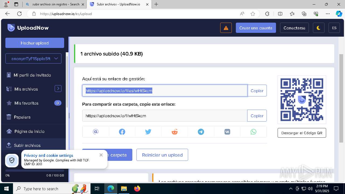Click the storage usage progress bar
This screenshot has width=345, height=194.
click(35, 171)
